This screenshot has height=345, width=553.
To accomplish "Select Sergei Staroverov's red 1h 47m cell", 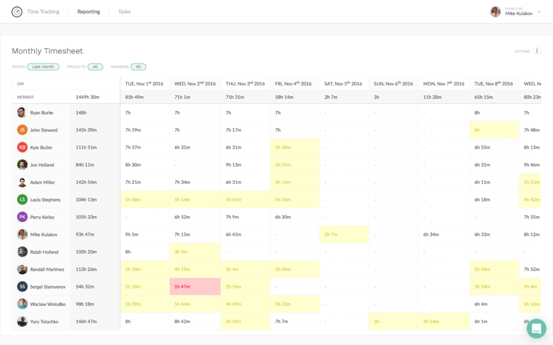I will tap(195, 286).
